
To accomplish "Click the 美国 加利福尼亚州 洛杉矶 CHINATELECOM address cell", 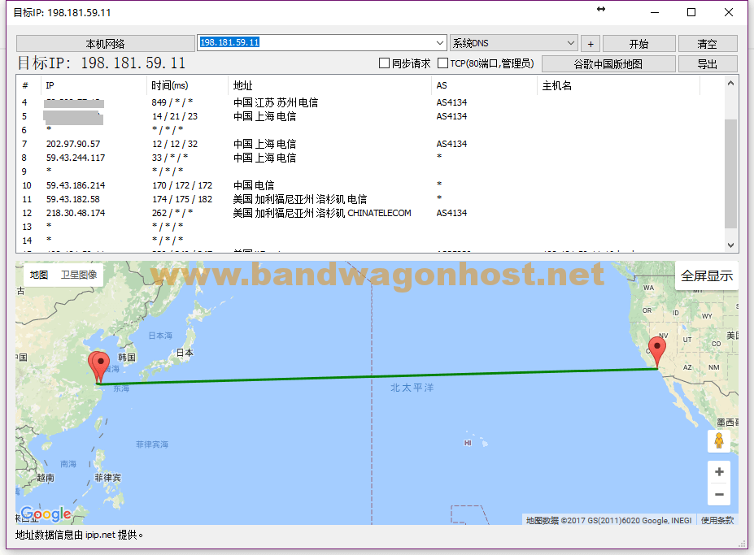I will point(322,213).
